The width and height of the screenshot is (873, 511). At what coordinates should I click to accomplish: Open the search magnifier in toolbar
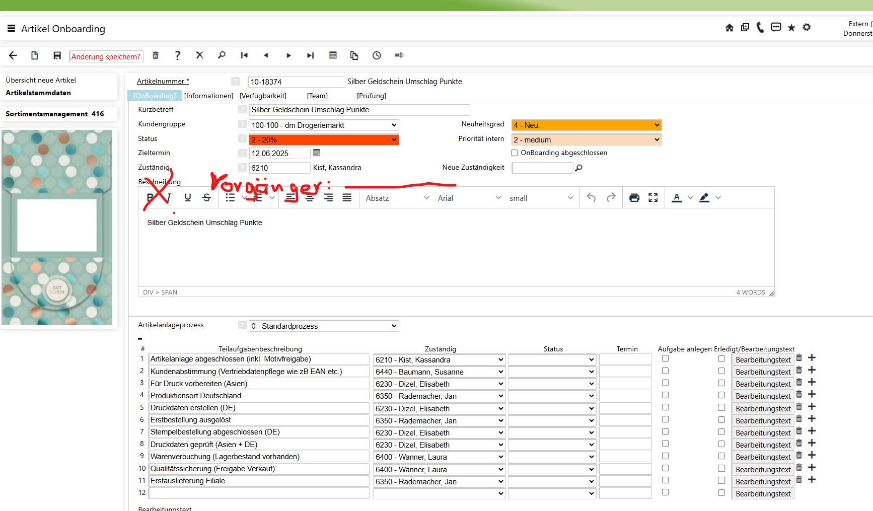pos(222,55)
